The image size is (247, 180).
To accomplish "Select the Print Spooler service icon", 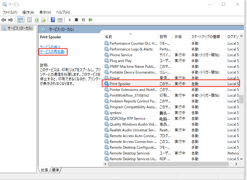I will [107, 84].
